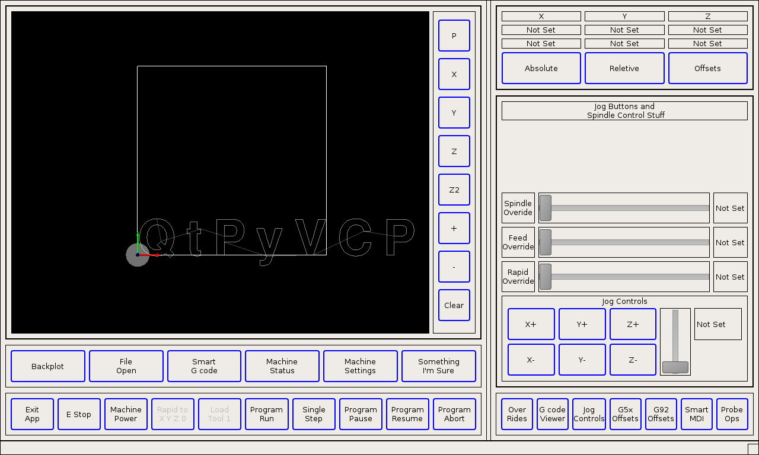Toggle Machine Power
Viewport: 759px width, 455px height.
tap(126, 414)
